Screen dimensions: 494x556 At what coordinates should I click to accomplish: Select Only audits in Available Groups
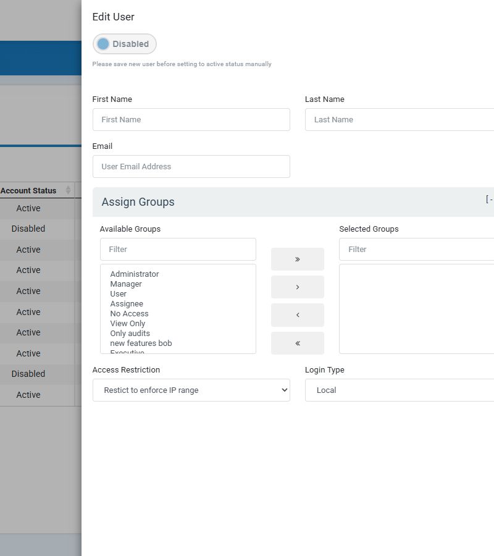(x=130, y=334)
